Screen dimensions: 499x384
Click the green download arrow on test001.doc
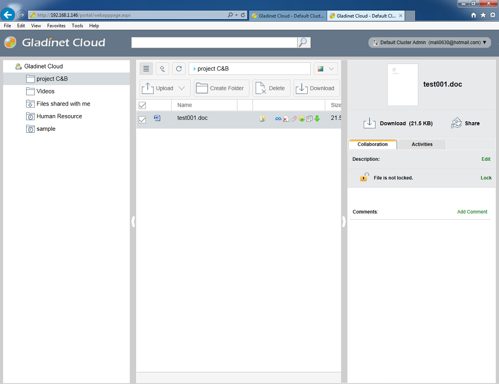point(317,119)
